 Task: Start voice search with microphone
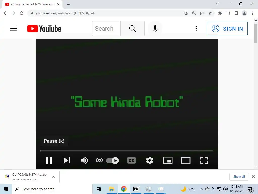point(155,29)
